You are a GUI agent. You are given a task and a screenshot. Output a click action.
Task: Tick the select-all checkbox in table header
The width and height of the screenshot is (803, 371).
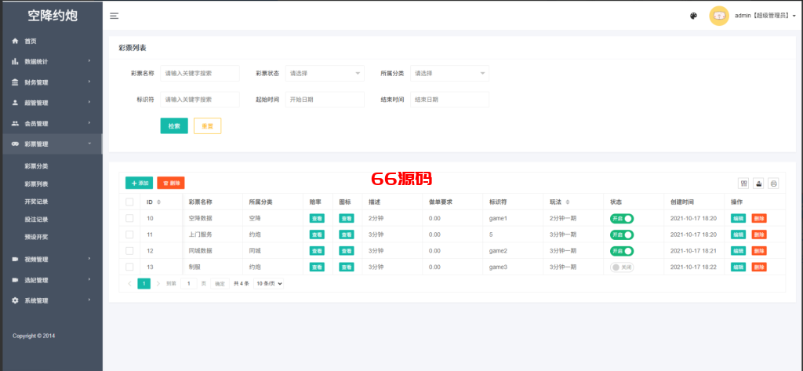(x=129, y=202)
